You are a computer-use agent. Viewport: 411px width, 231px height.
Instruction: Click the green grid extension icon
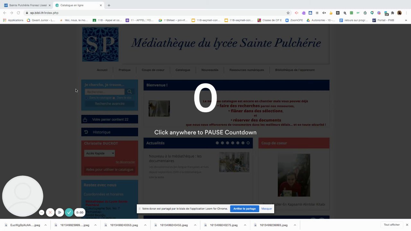[352, 13]
